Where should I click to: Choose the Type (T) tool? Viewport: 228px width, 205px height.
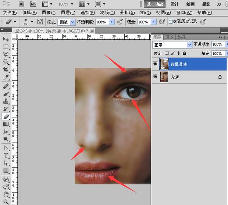click(x=6, y=155)
